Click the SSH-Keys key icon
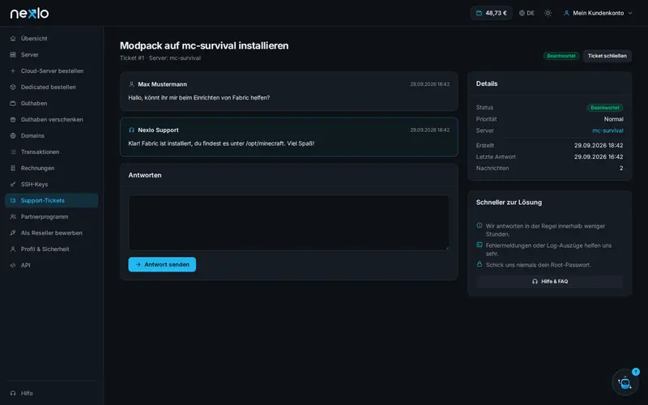This screenshot has height=405, width=648. pyautogui.click(x=13, y=185)
